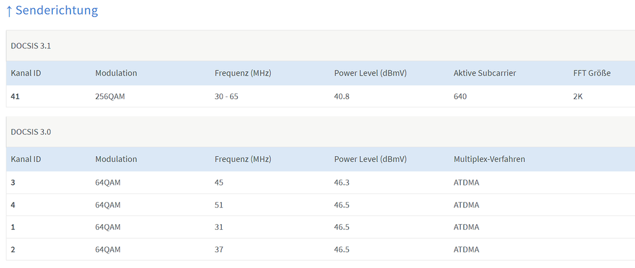Select the DOCSIS 3.0 table title
Image resolution: width=635 pixels, height=268 pixels.
pyautogui.click(x=31, y=131)
